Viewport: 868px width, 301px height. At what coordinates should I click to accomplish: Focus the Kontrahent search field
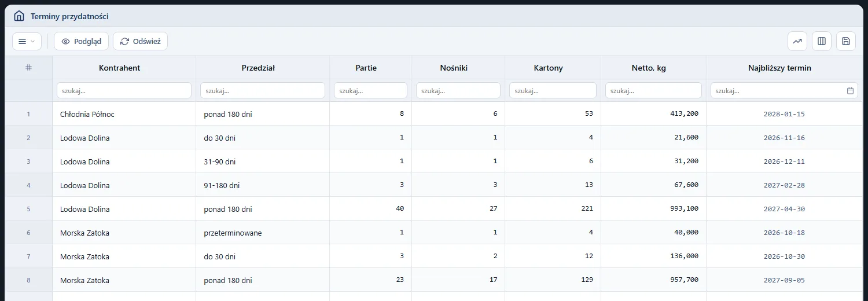point(124,90)
